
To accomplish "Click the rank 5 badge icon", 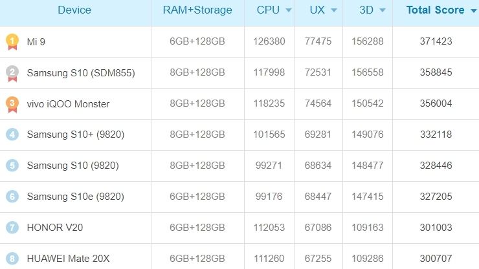I will (x=12, y=166).
